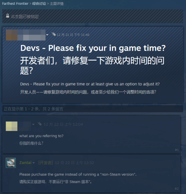Screen dimensions: 186x194
Task: Click the 此主题已被锁定 locked notice
Action: [25, 17]
